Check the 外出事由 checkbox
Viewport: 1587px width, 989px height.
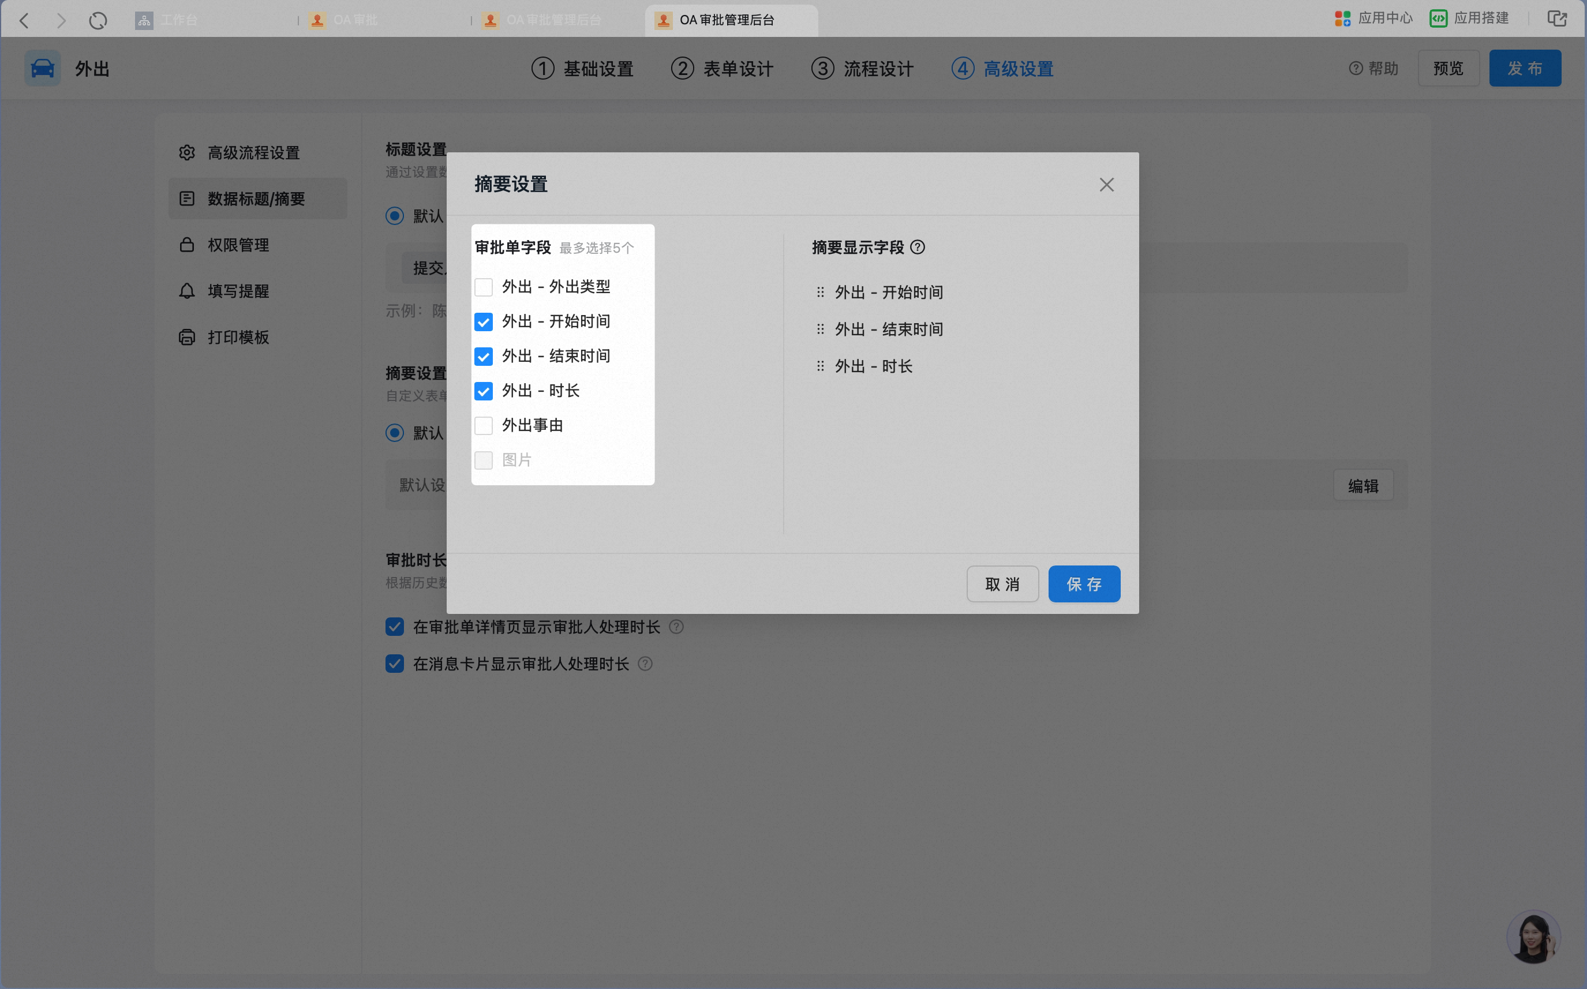click(484, 426)
